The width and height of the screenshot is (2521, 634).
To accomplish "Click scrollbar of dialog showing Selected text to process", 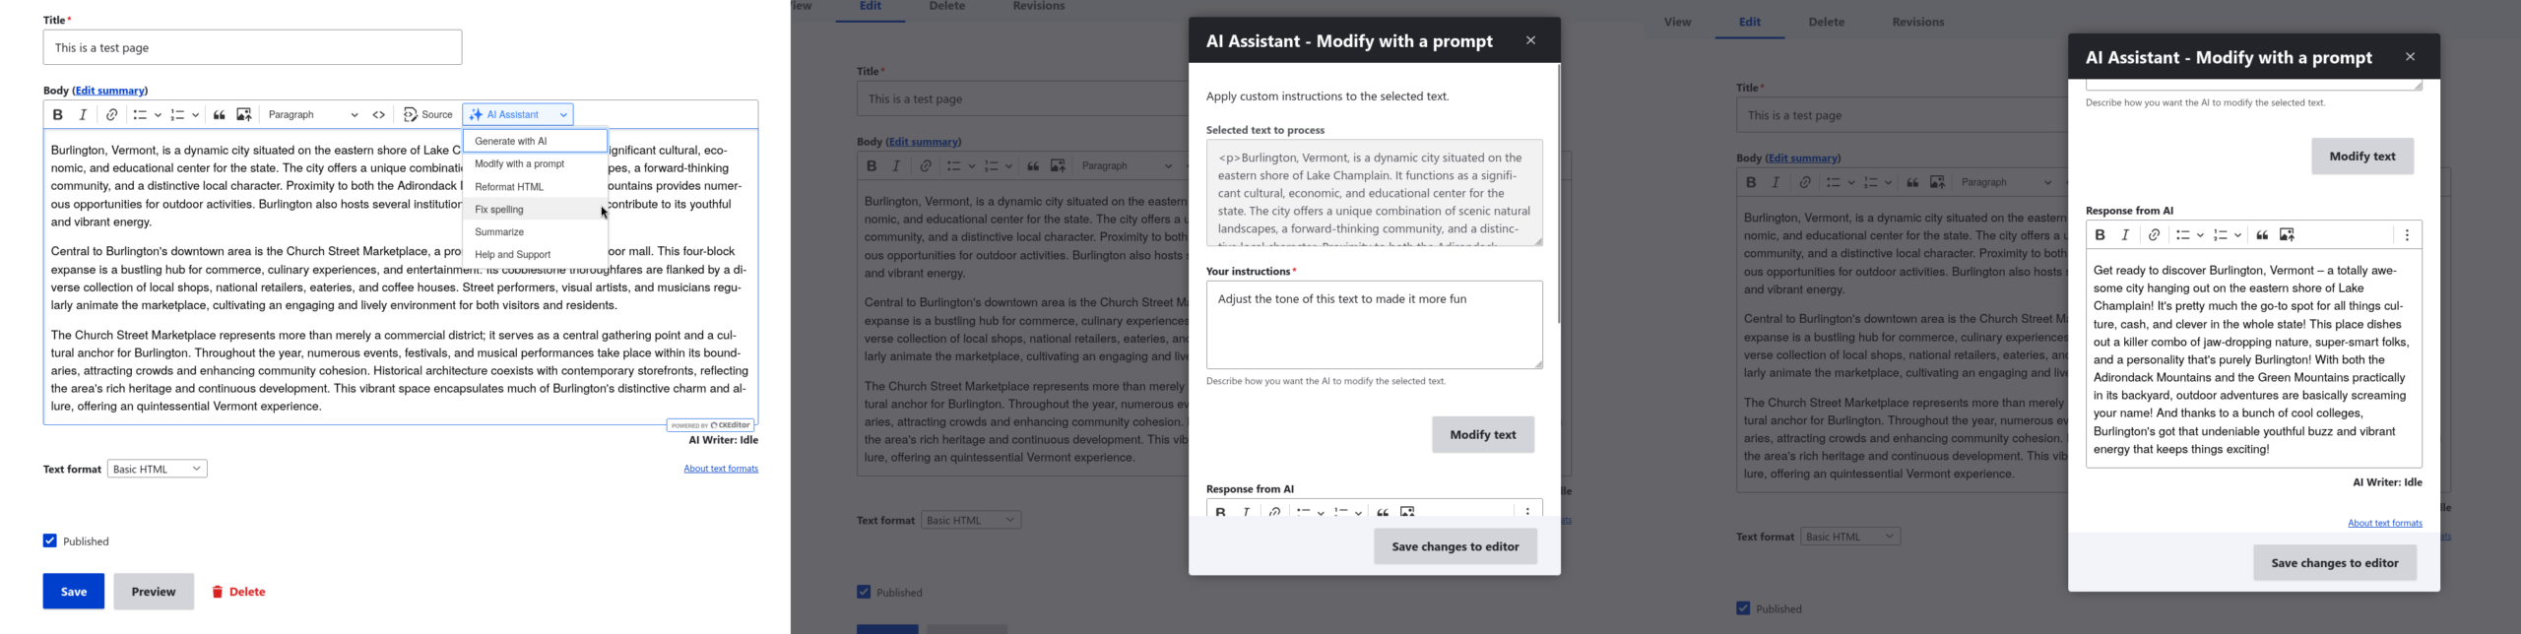I will pos(1558,197).
